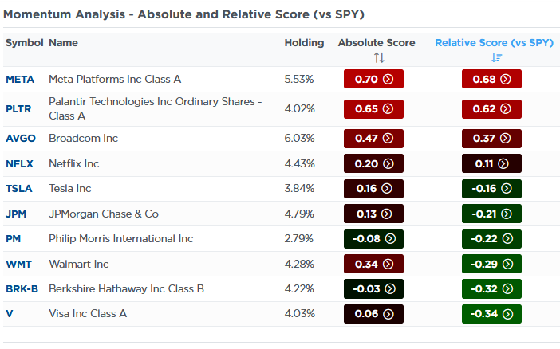Viewport: 560px width, 349px height.
Task: Open the META symbol link
Action: pyautogui.click(x=19, y=79)
